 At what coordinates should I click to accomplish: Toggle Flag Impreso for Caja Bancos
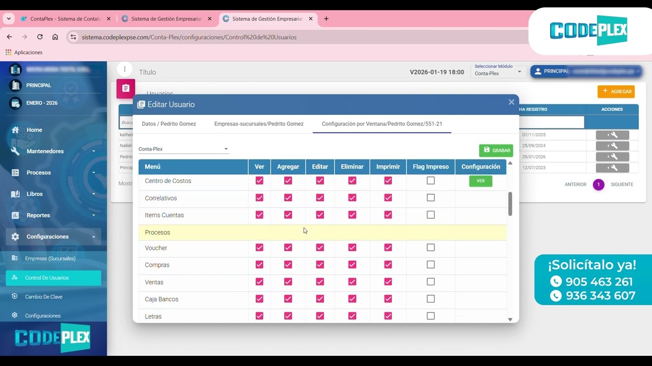(x=430, y=299)
